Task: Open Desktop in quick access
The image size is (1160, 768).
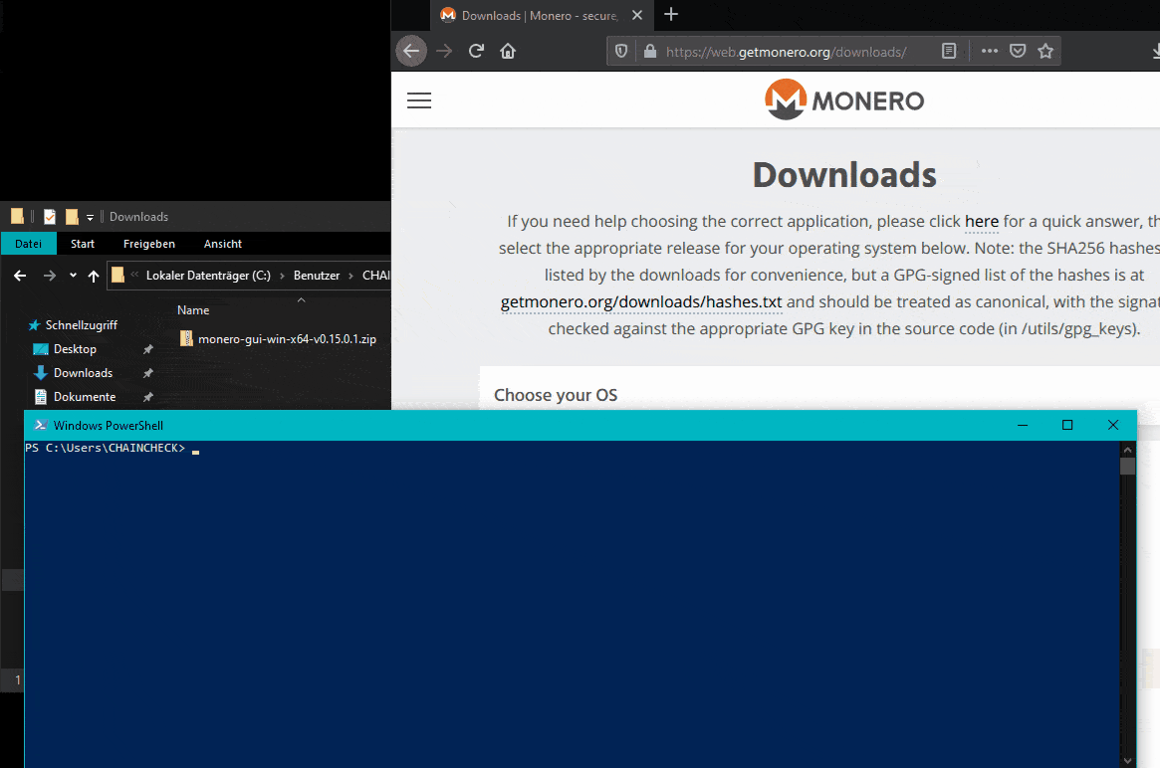Action: pos(65,349)
